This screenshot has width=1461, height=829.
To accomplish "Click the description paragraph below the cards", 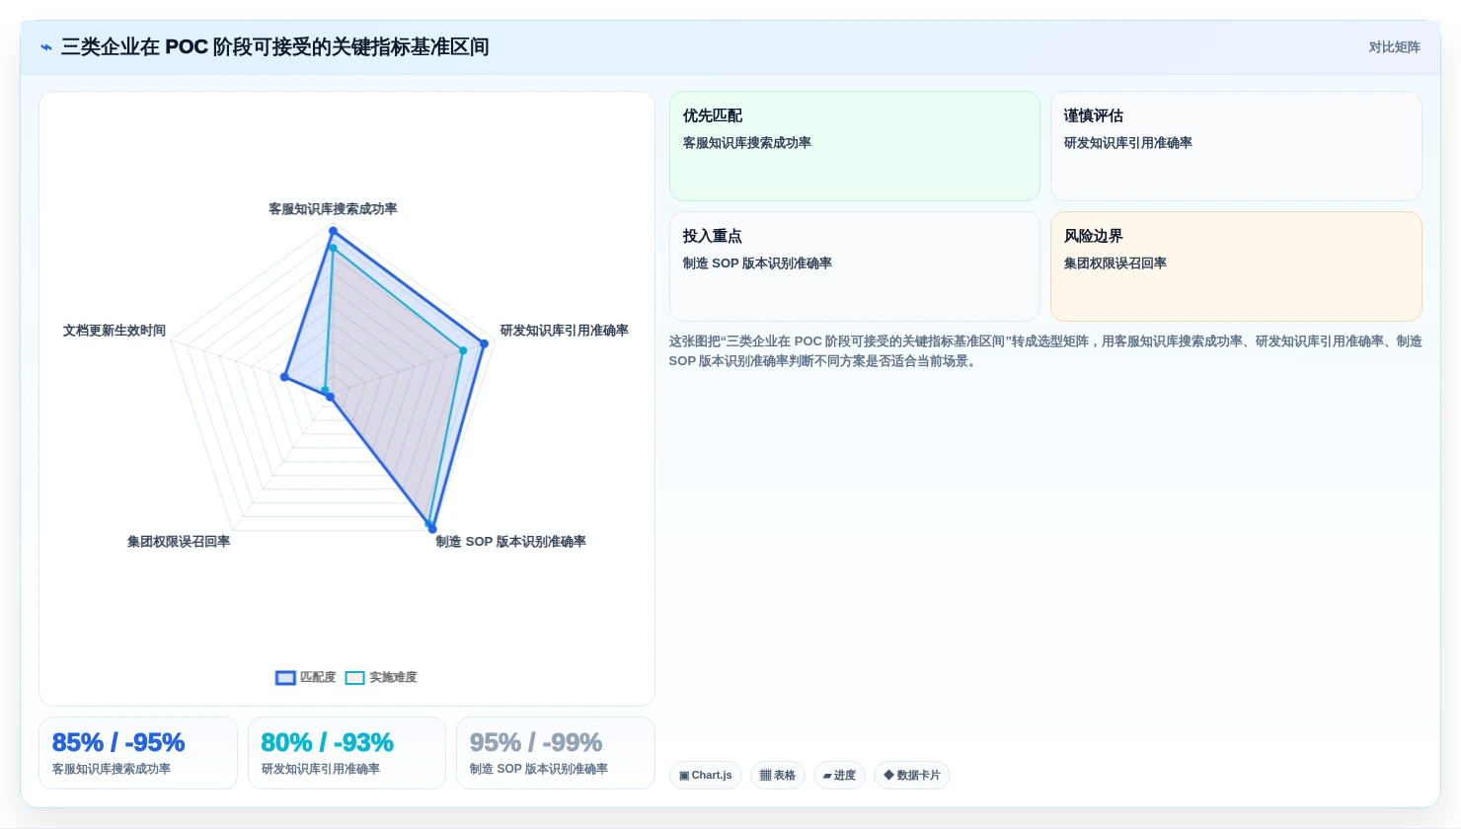I will tap(1045, 351).
